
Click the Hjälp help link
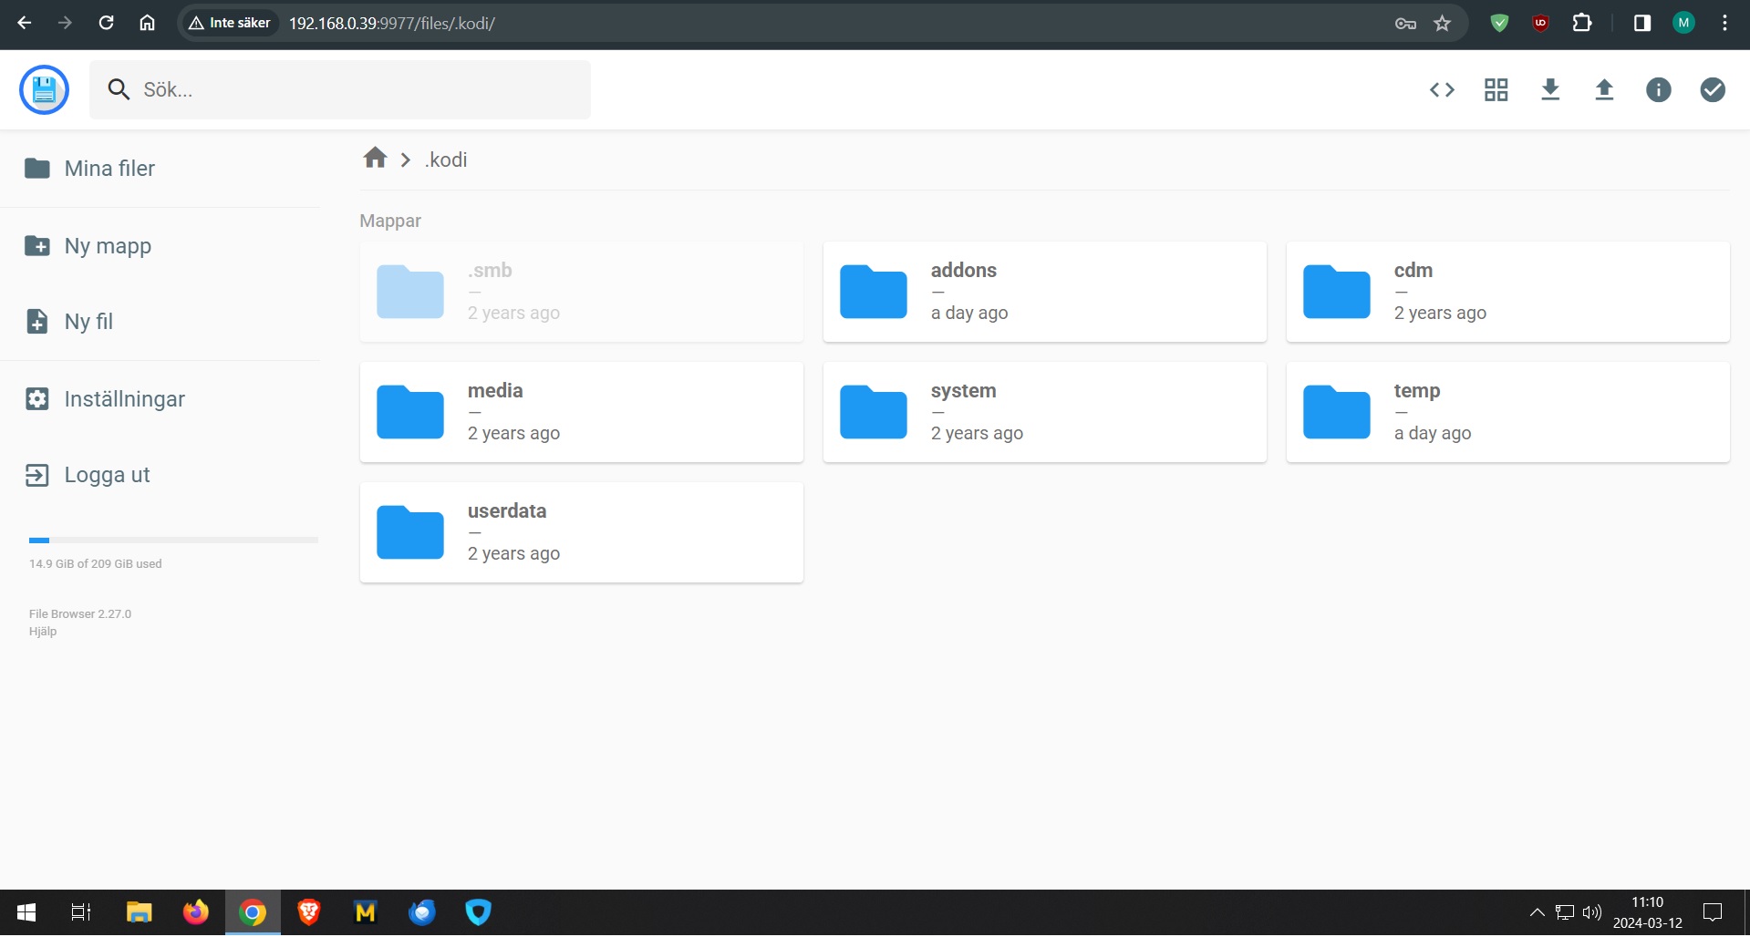[x=43, y=631]
